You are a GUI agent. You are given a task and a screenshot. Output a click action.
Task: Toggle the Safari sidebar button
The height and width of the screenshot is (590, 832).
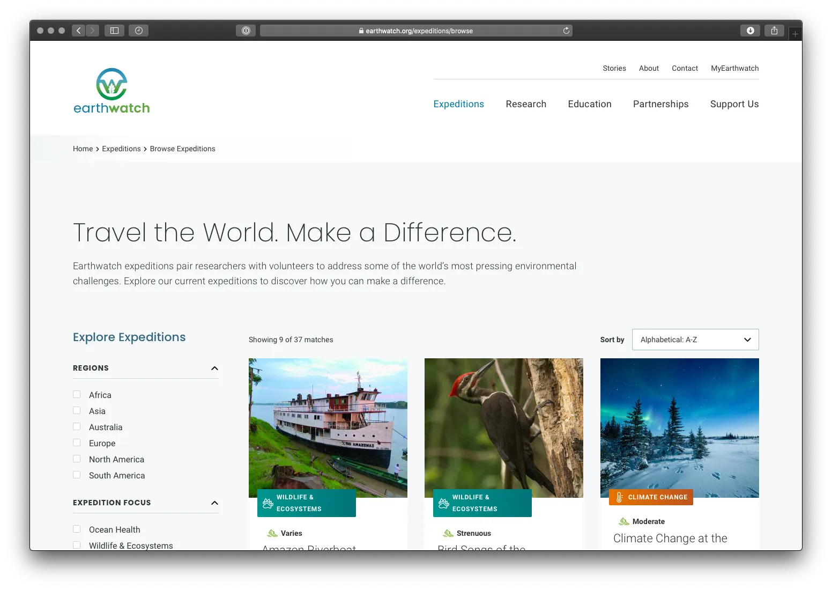click(x=114, y=31)
